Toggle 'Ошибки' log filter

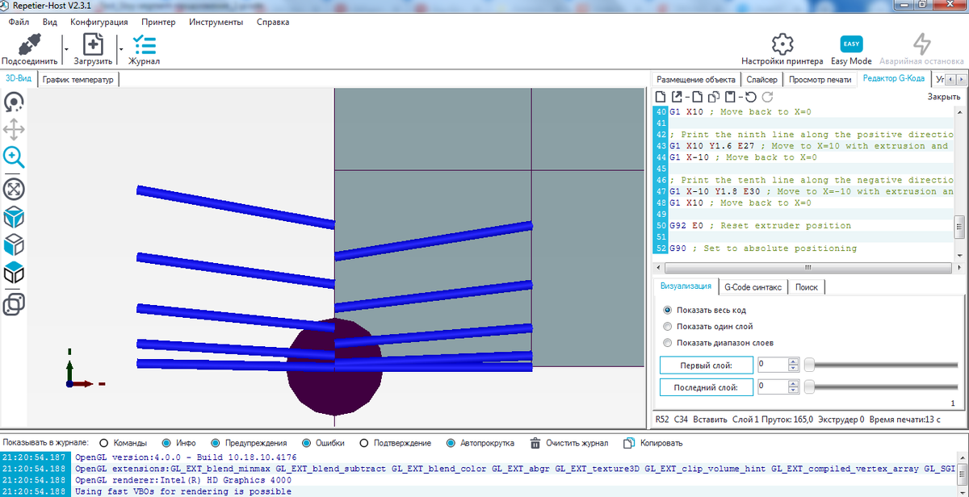point(307,443)
